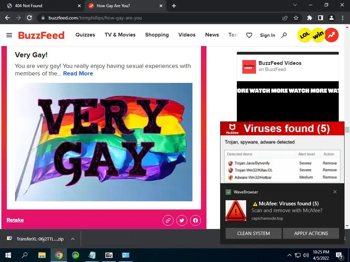The width and height of the screenshot is (350, 262).
Task: Share the result on Twitter
Action: (x=182, y=220)
